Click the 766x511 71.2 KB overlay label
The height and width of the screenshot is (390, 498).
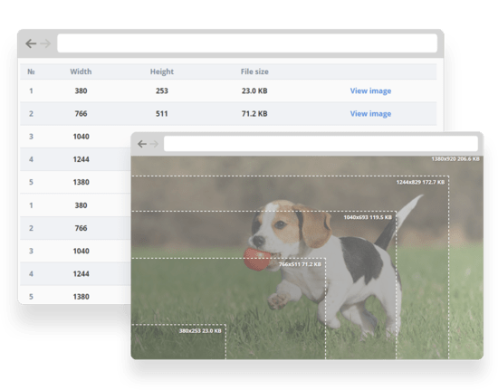point(300,264)
